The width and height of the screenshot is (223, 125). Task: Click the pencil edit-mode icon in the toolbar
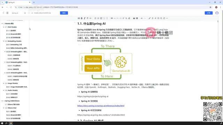149,18
